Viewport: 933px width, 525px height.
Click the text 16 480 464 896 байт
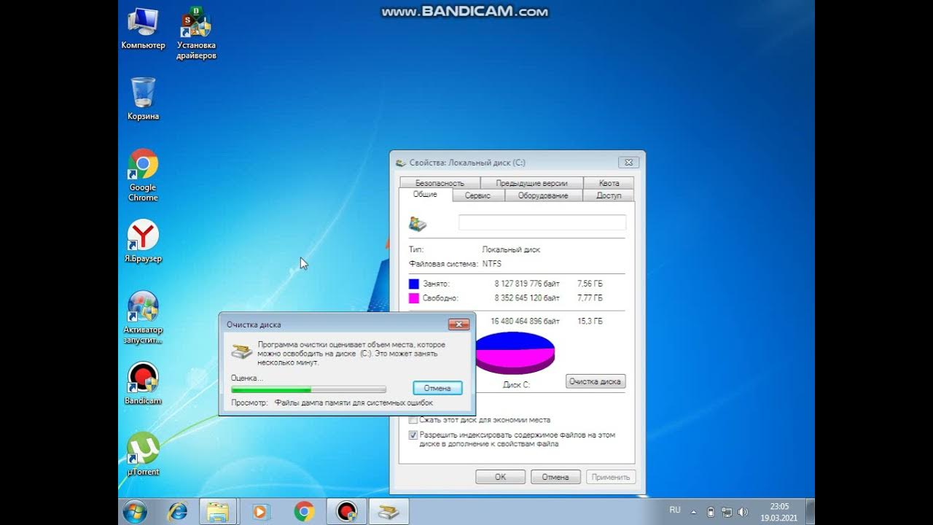pos(526,321)
